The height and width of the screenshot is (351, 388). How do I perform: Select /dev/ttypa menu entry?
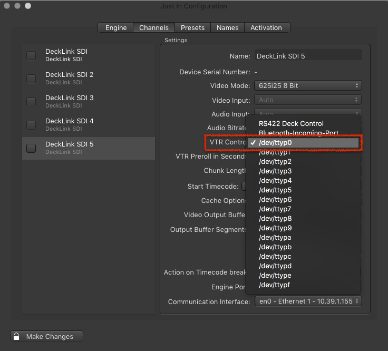[x=303, y=238]
